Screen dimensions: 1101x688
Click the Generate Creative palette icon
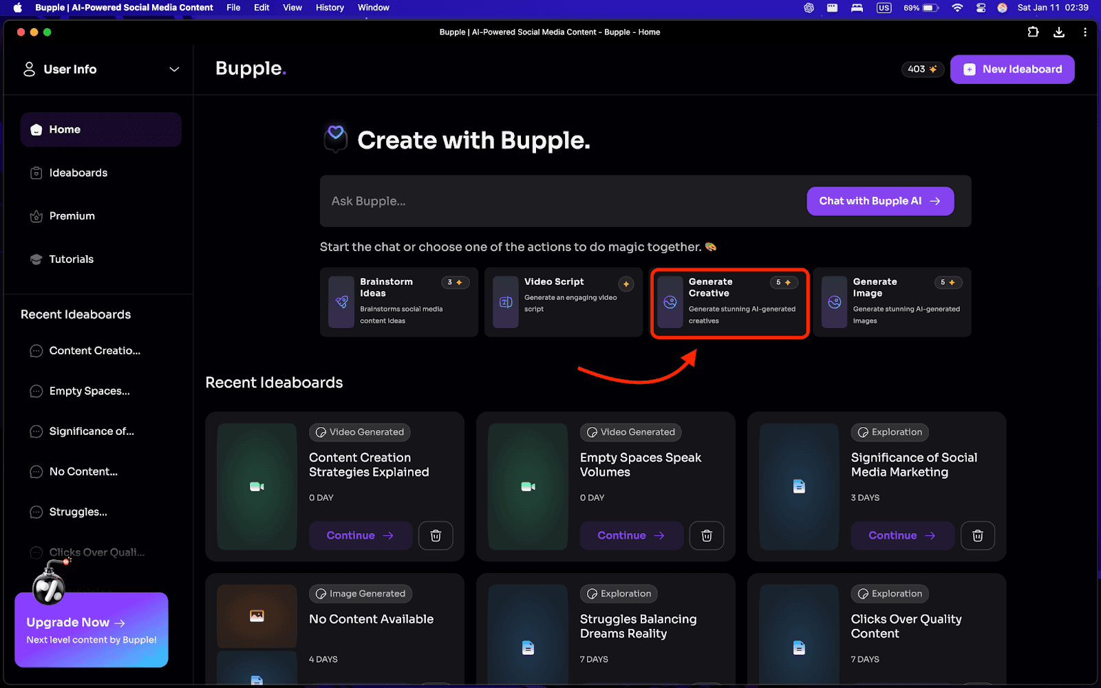click(x=670, y=302)
